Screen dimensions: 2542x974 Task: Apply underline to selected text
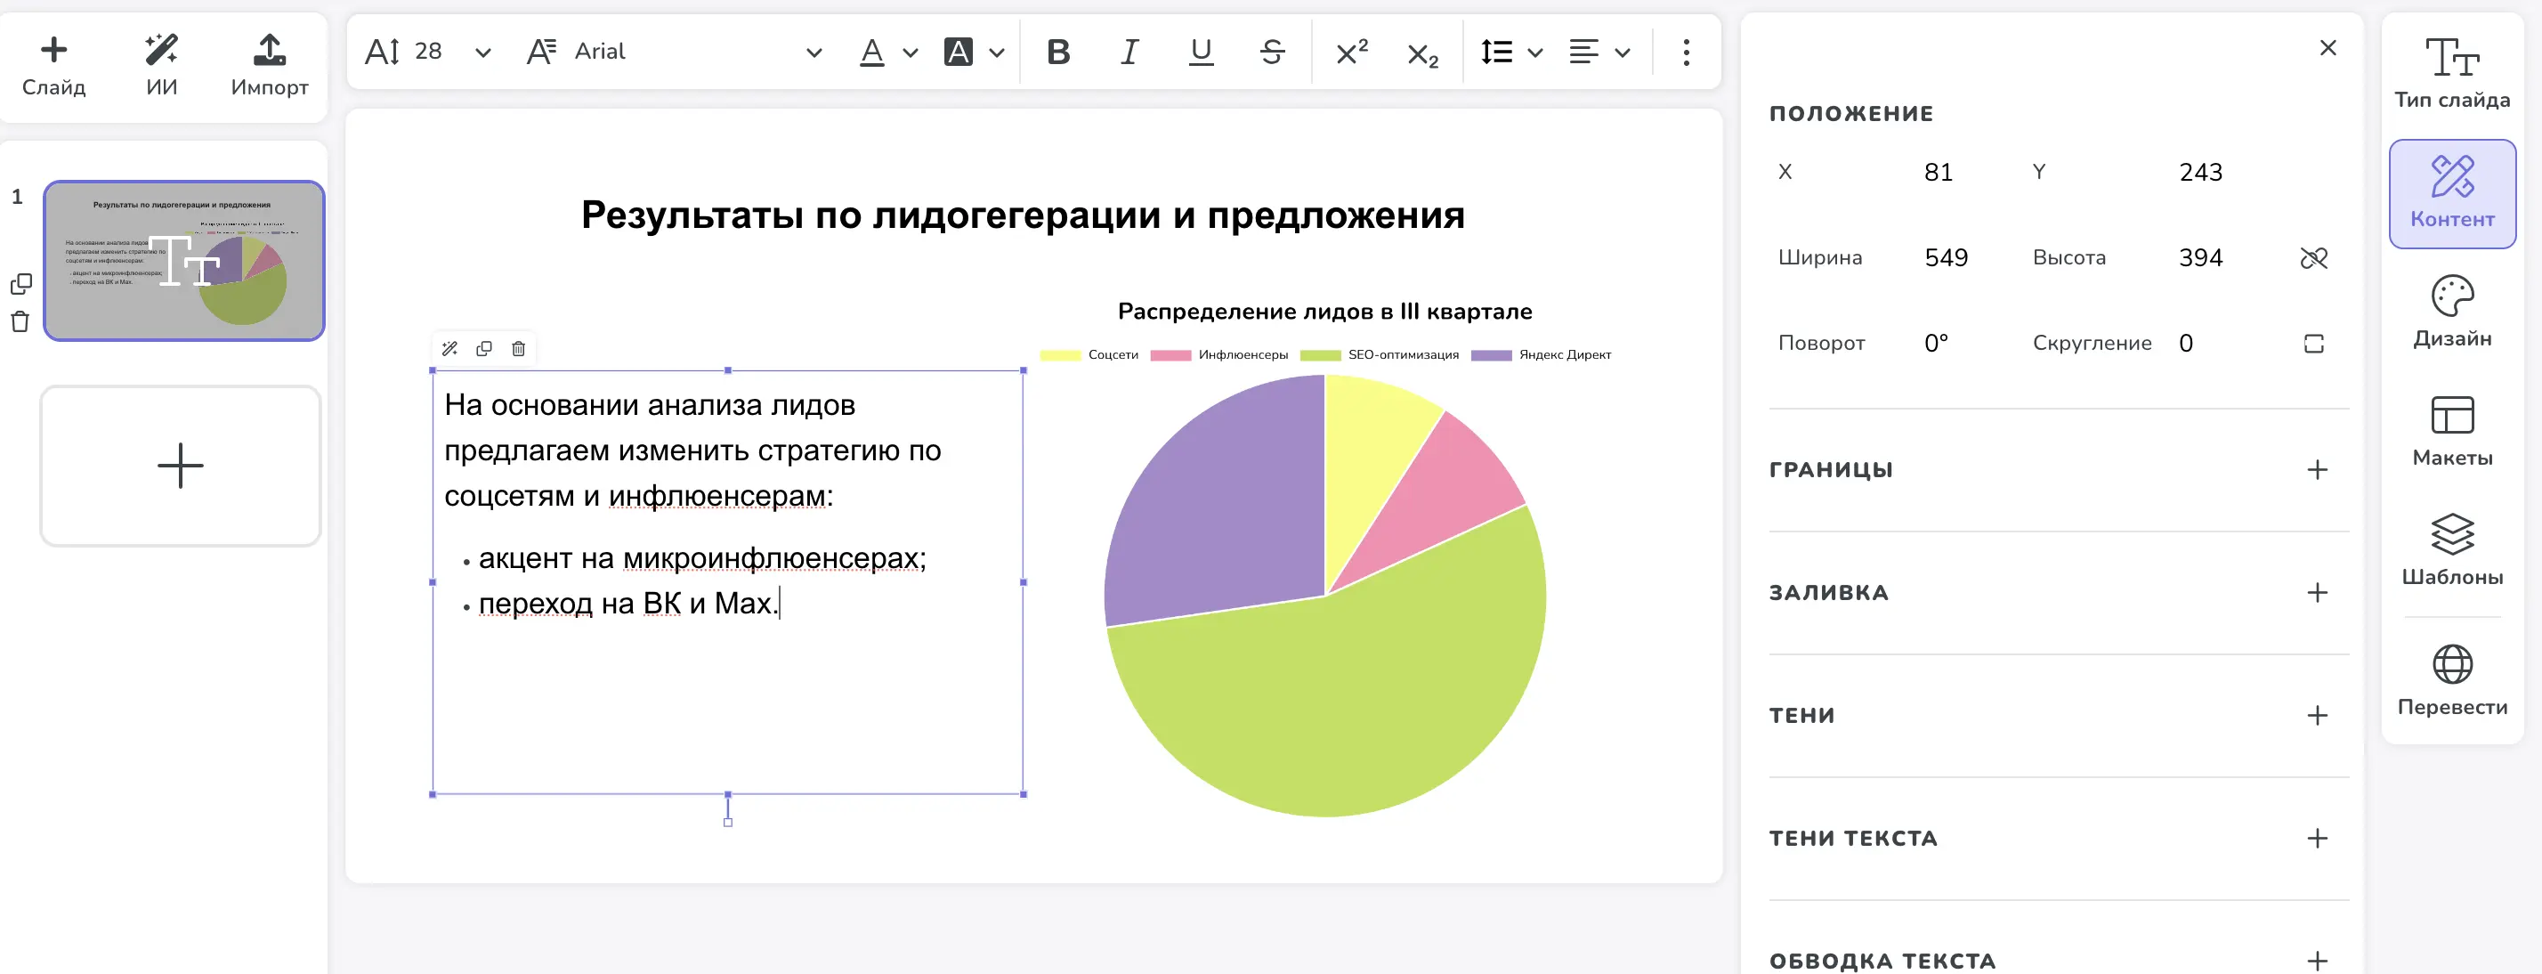pyautogui.click(x=1200, y=53)
